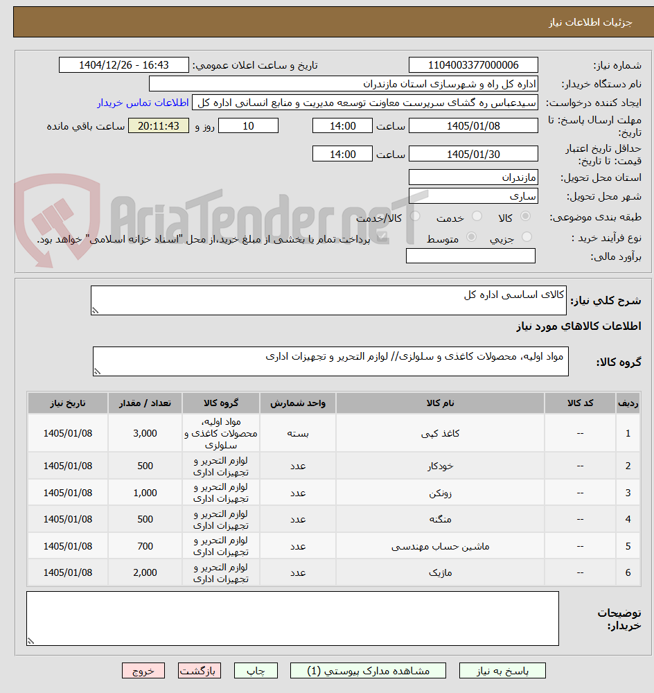Click the response deadline hour 14:00 field
Viewport: 654px width, 693px height.
[342, 126]
